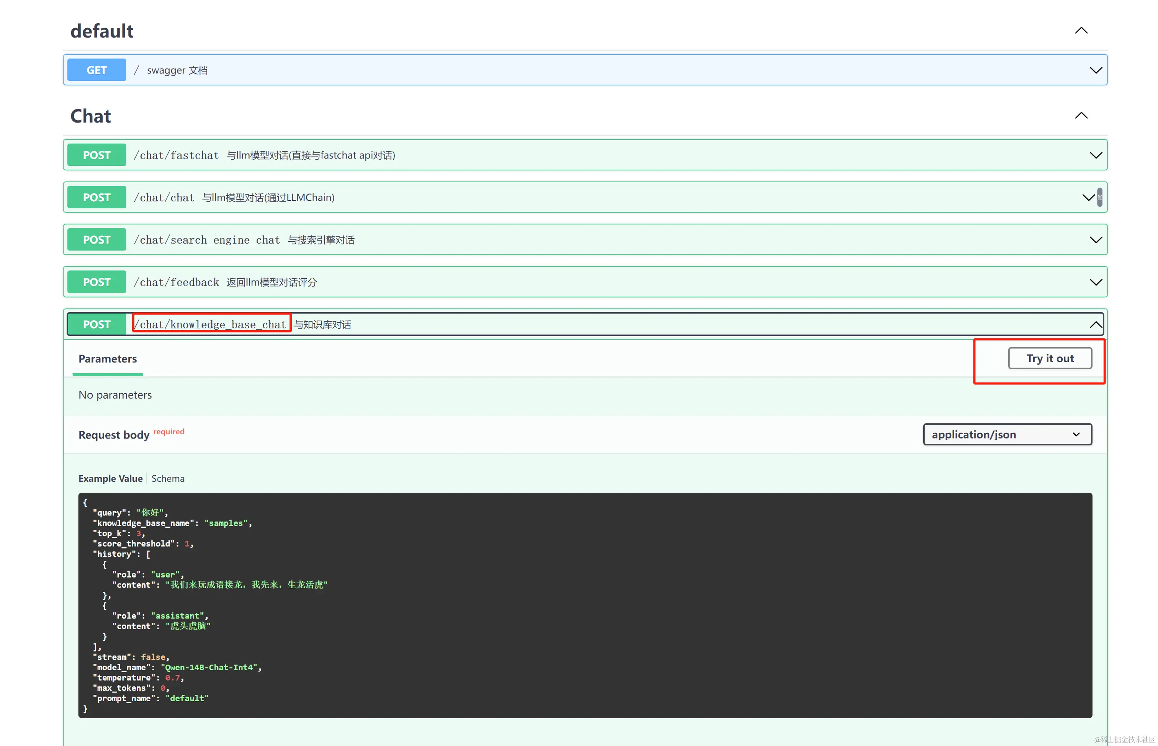Screen dimensions: 1158x746
Task: Click the "role": "assistant" line
Action: coord(160,616)
